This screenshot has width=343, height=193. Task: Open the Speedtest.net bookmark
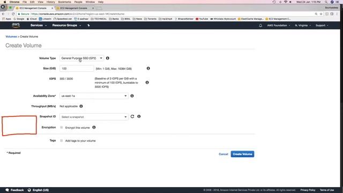[63, 19]
